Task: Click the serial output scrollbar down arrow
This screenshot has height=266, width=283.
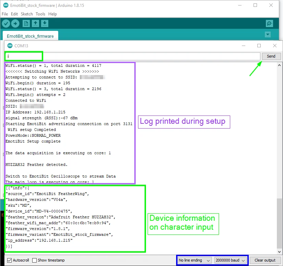Action: click(x=279, y=252)
